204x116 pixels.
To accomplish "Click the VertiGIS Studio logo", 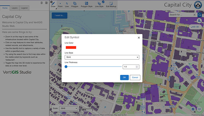I will pos(17,72).
